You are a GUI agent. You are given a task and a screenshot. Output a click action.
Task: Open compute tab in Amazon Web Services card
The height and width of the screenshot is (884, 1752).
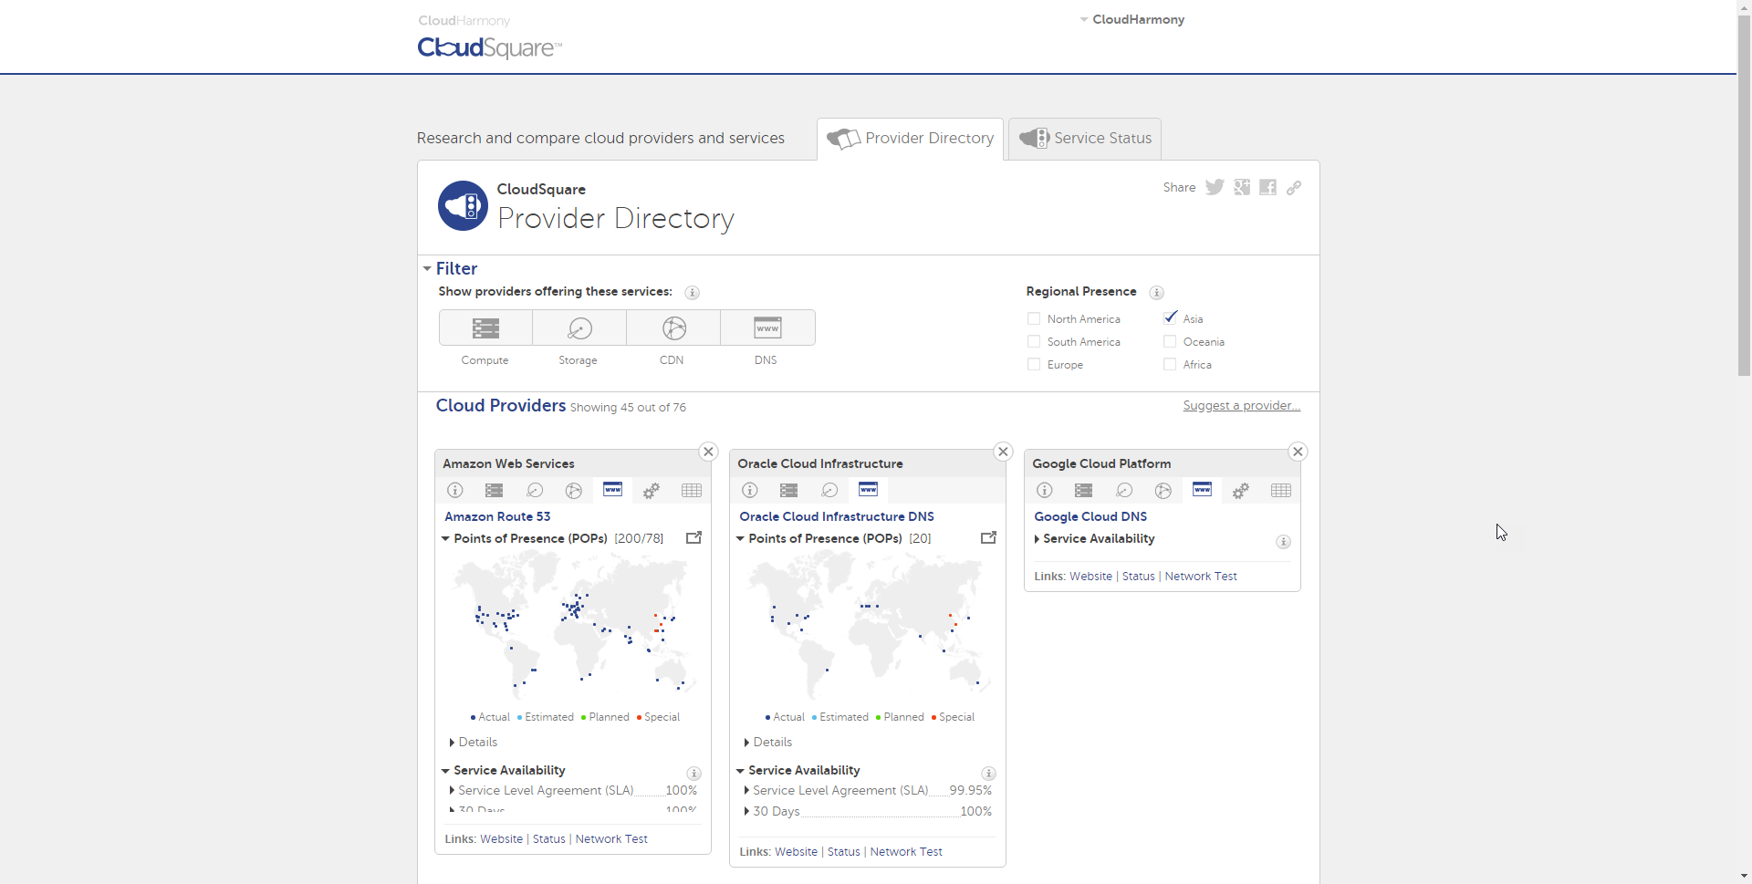[495, 490]
